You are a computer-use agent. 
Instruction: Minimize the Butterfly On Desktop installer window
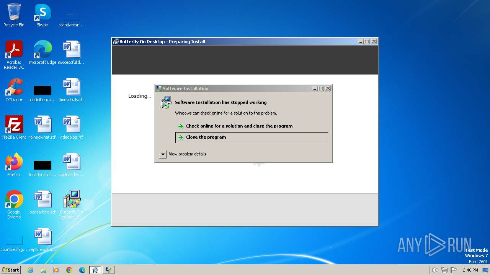(361, 42)
